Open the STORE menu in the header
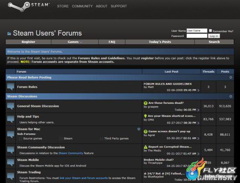This screenshot has width=240, height=183. click(63, 6)
